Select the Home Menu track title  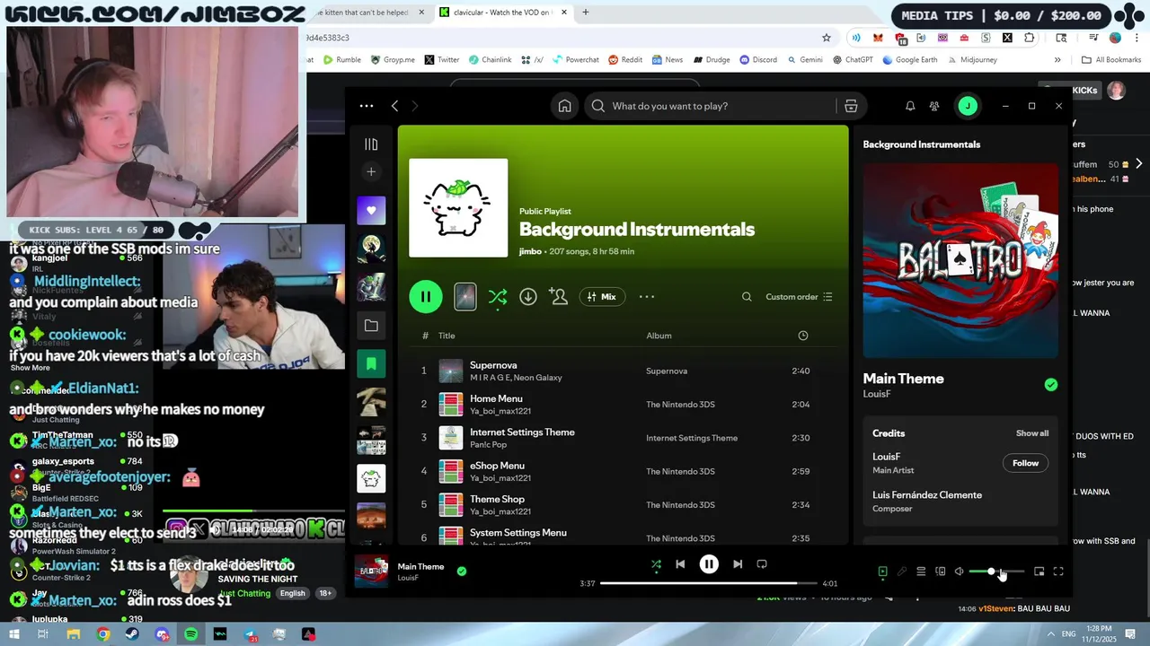[496, 398]
